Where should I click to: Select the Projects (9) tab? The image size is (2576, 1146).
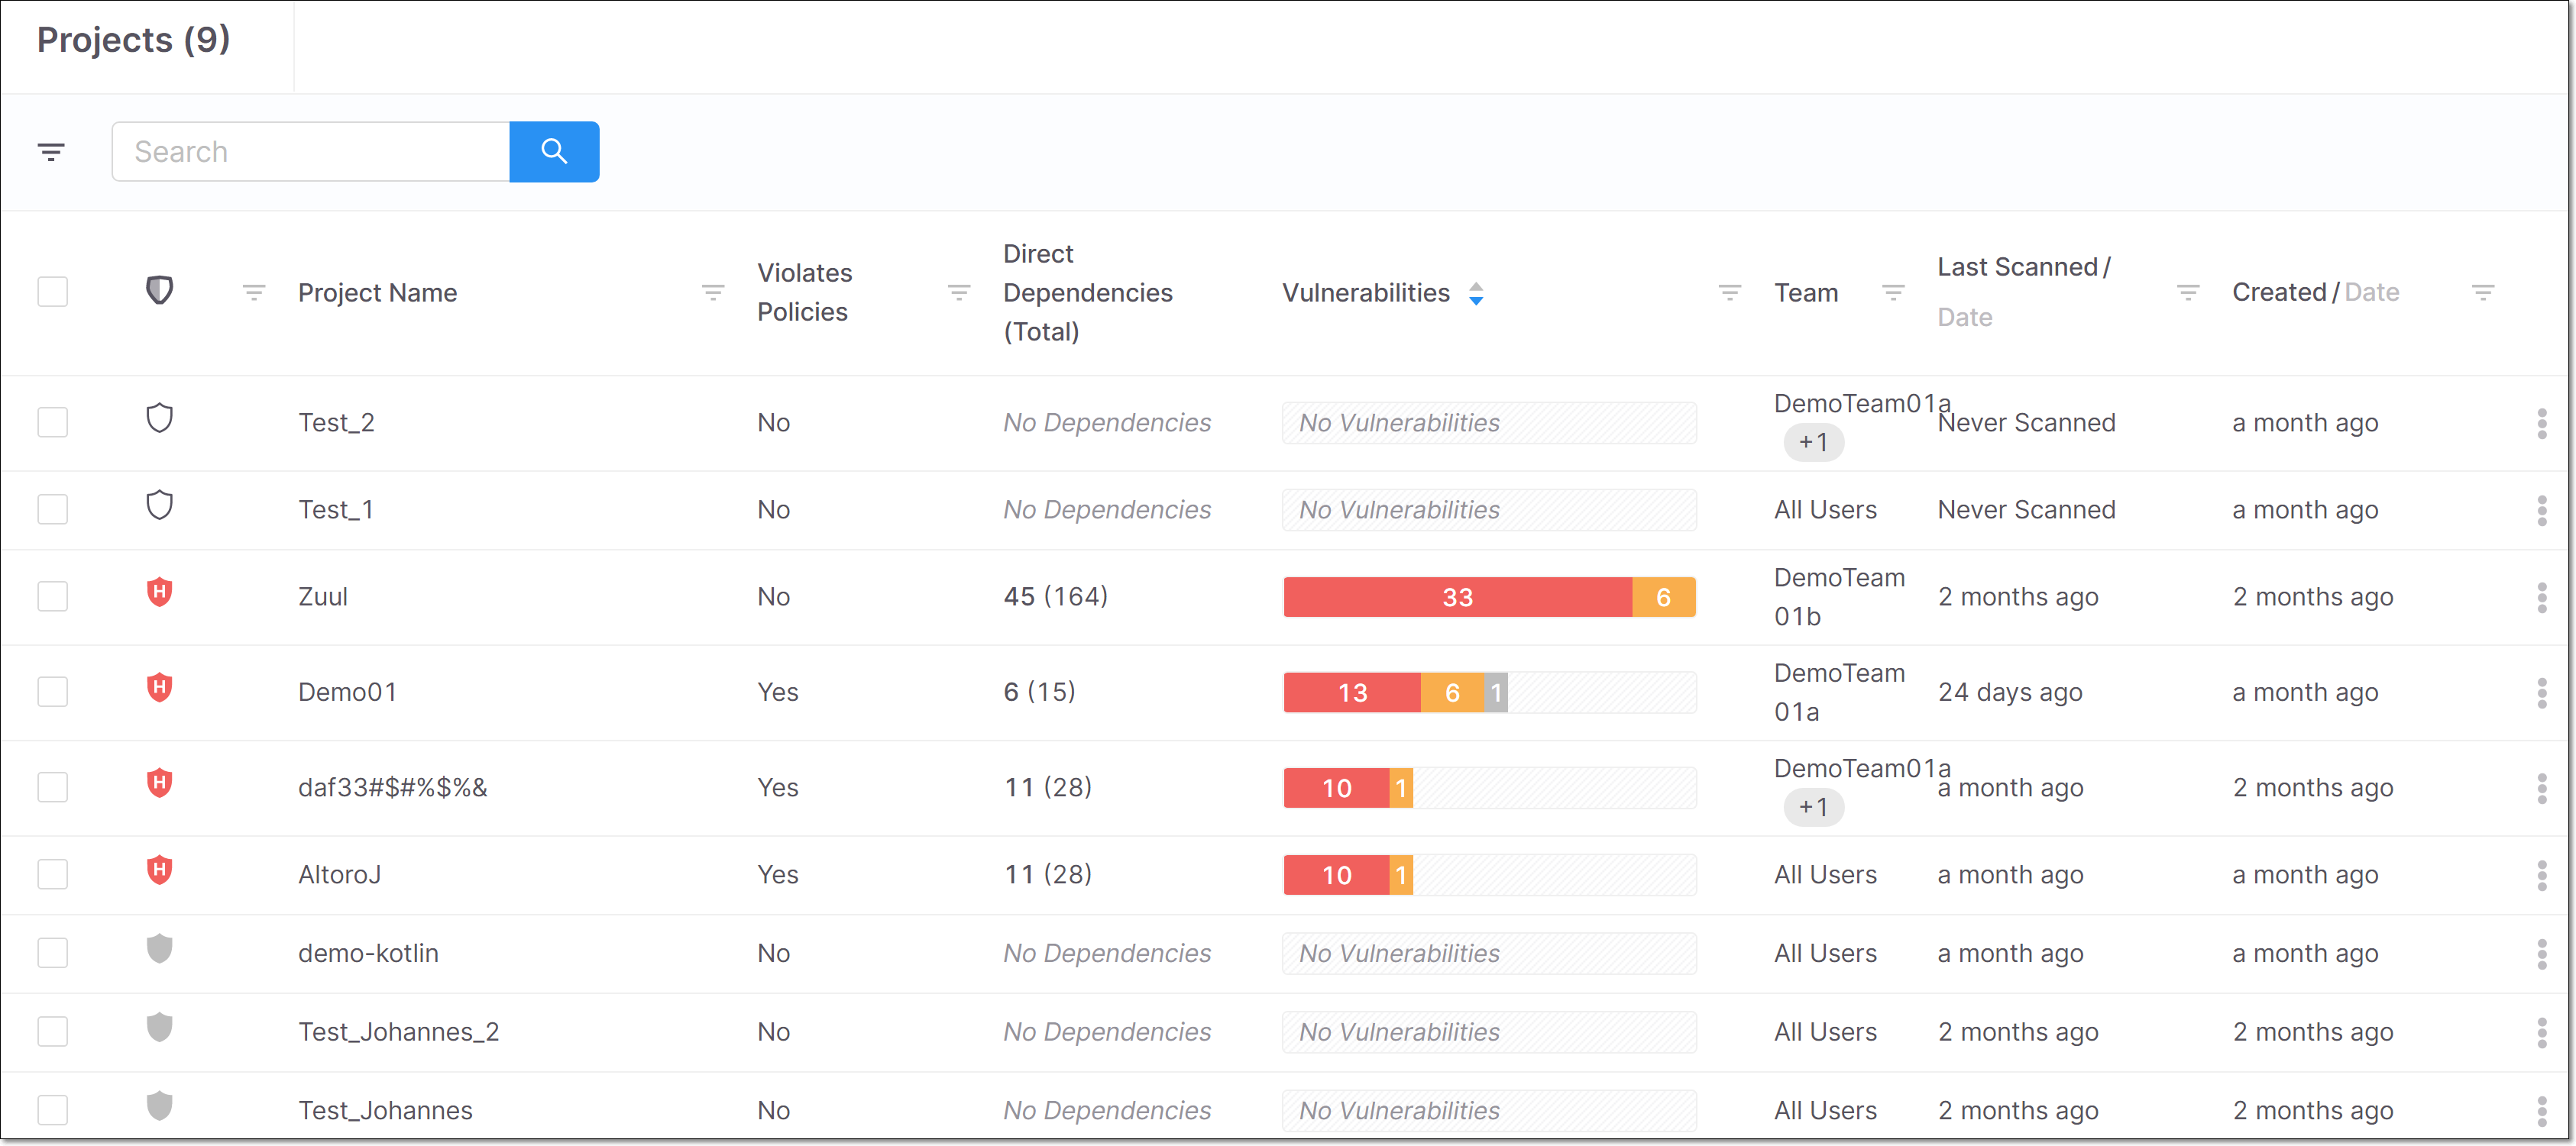point(134,40)
